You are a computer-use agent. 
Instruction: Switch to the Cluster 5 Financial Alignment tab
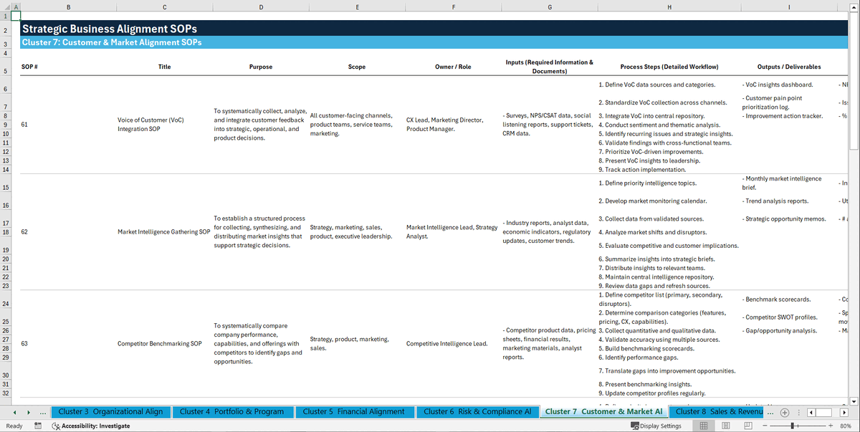[353, 412]
